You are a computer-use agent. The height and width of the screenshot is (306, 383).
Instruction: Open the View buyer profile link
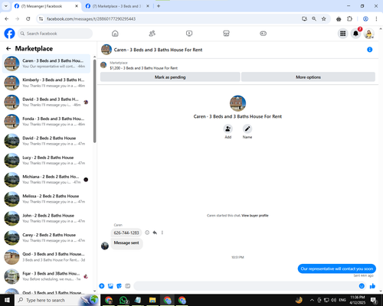(x=255, y=216)
